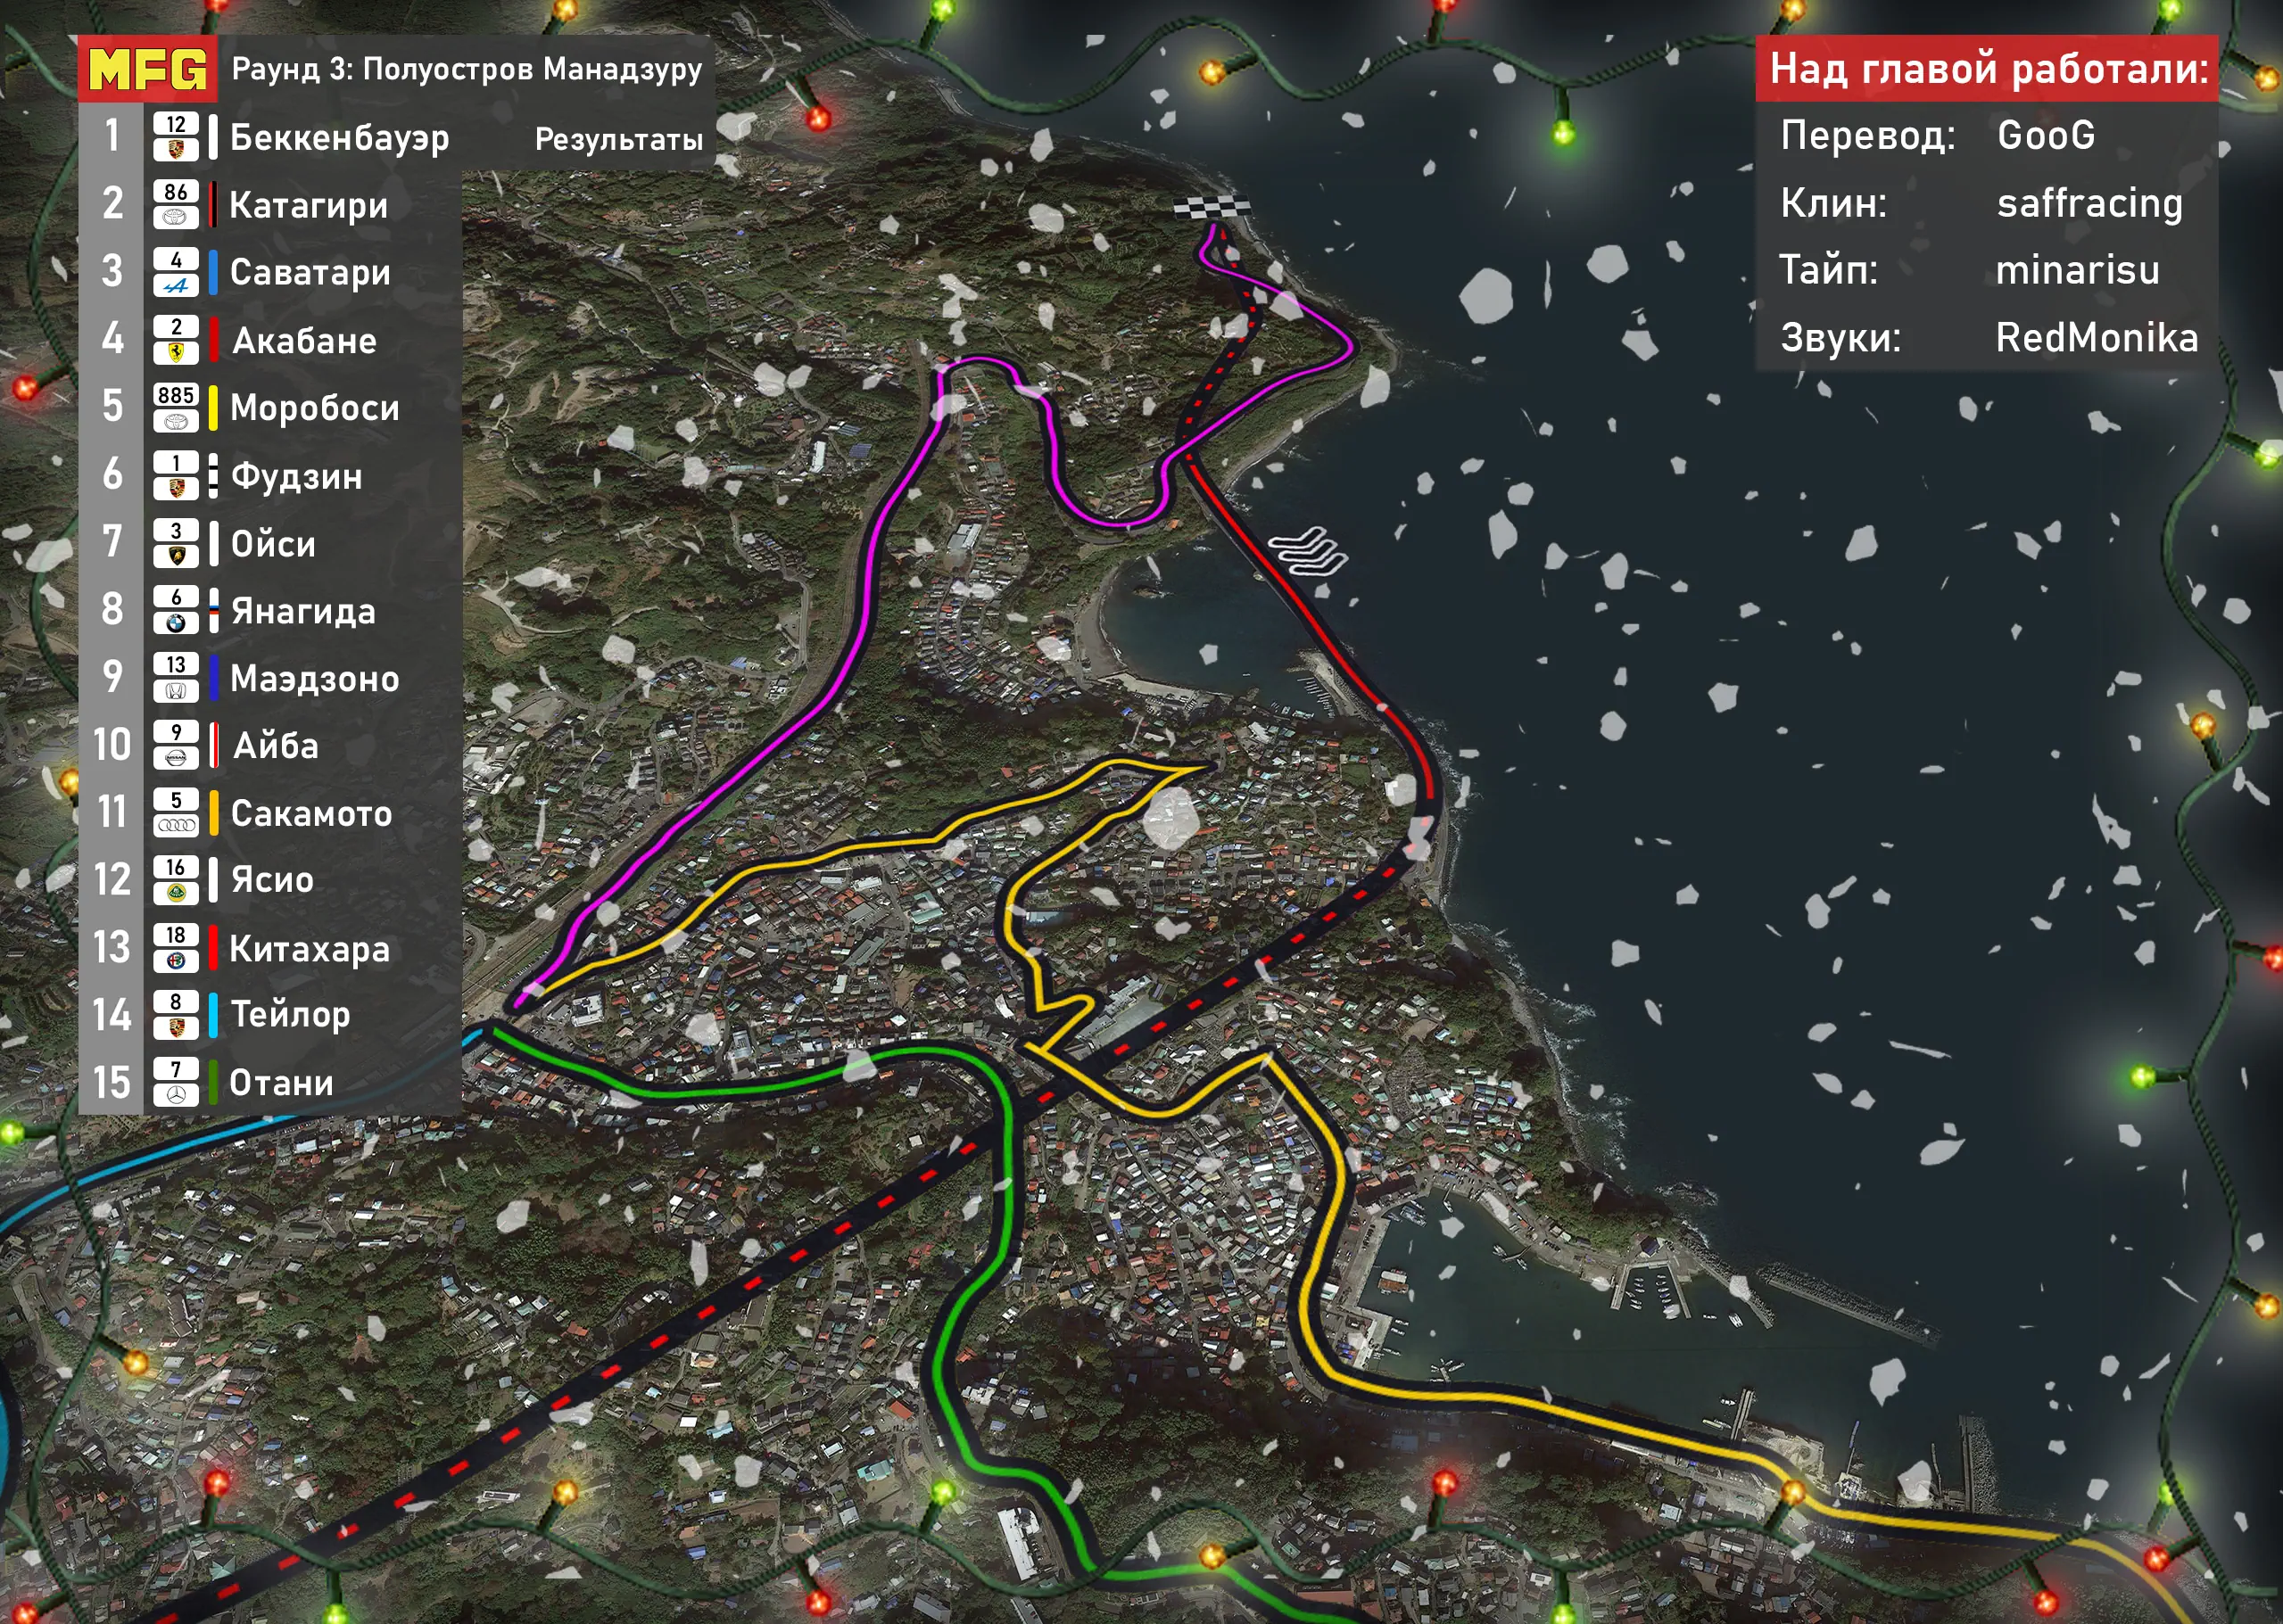Click the yellow color bar beside Моробоси
The image size is (2283, 1624).
point(213,407)
